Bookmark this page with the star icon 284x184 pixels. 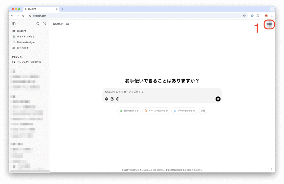click(244, 16)
